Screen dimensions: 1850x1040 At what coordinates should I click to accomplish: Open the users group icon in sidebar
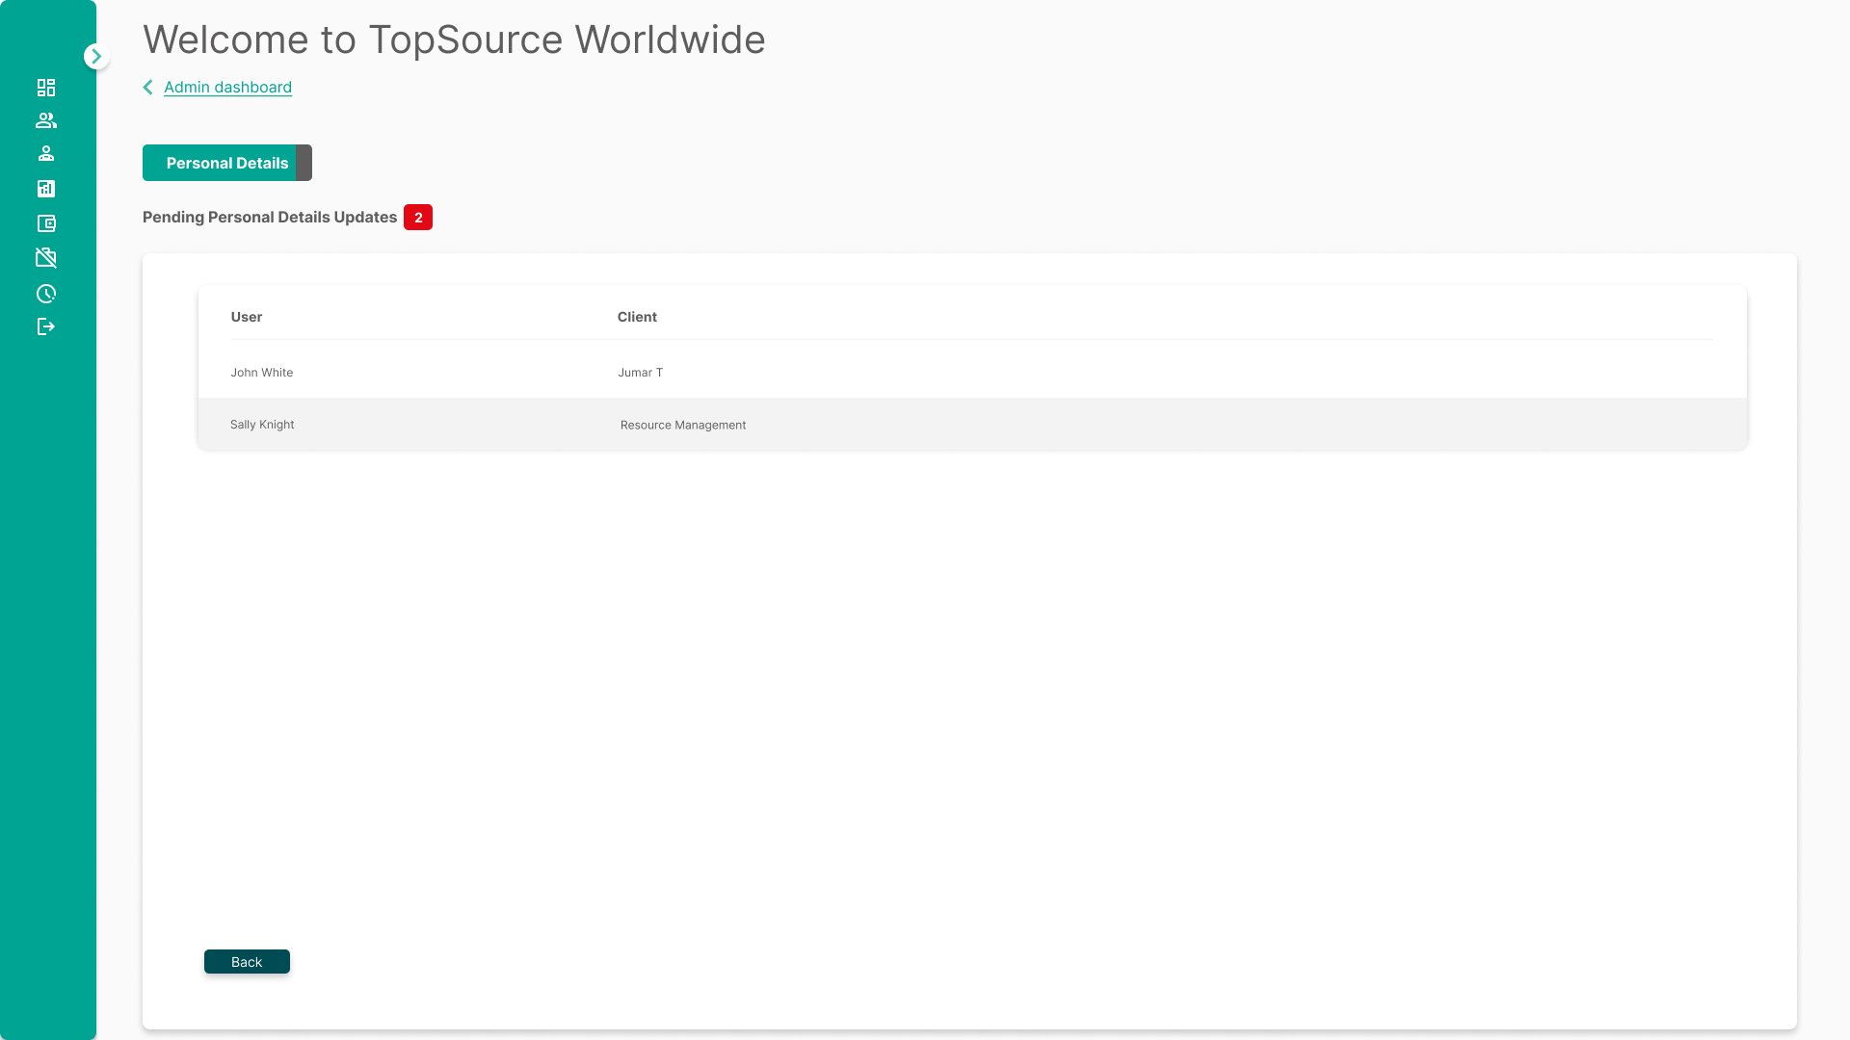point(46,120)
